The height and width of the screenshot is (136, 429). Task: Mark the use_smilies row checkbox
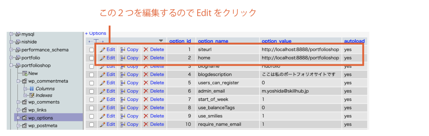(92, 116)
